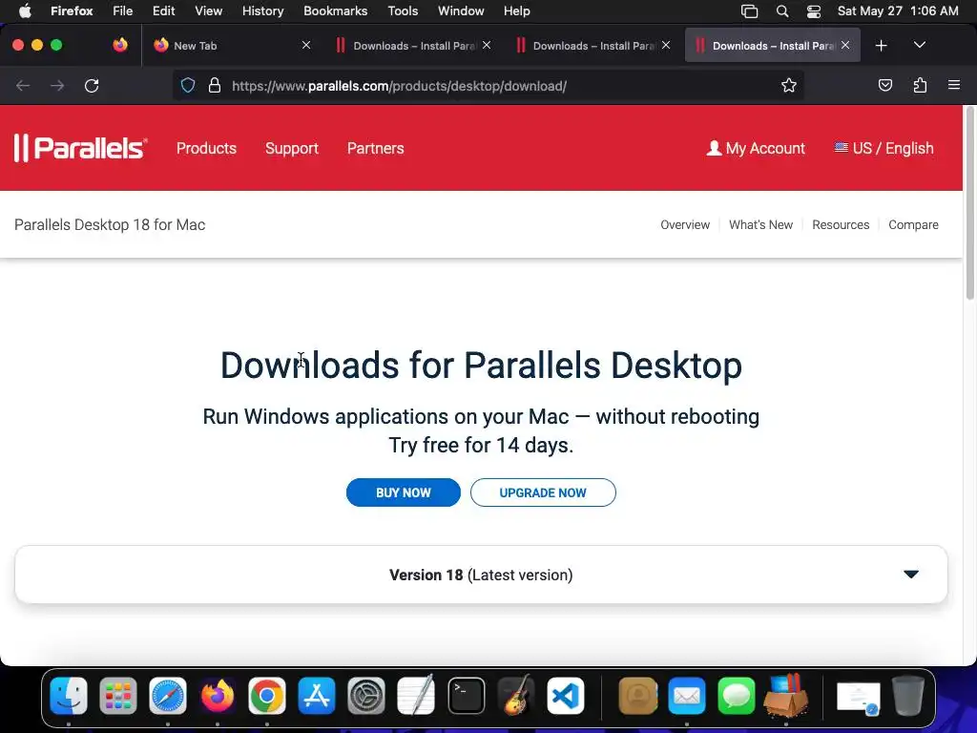This screenshot has width=977, height=733.
Task: Open the Firefox hamburger application menu
Action: [x=954, y=85]
